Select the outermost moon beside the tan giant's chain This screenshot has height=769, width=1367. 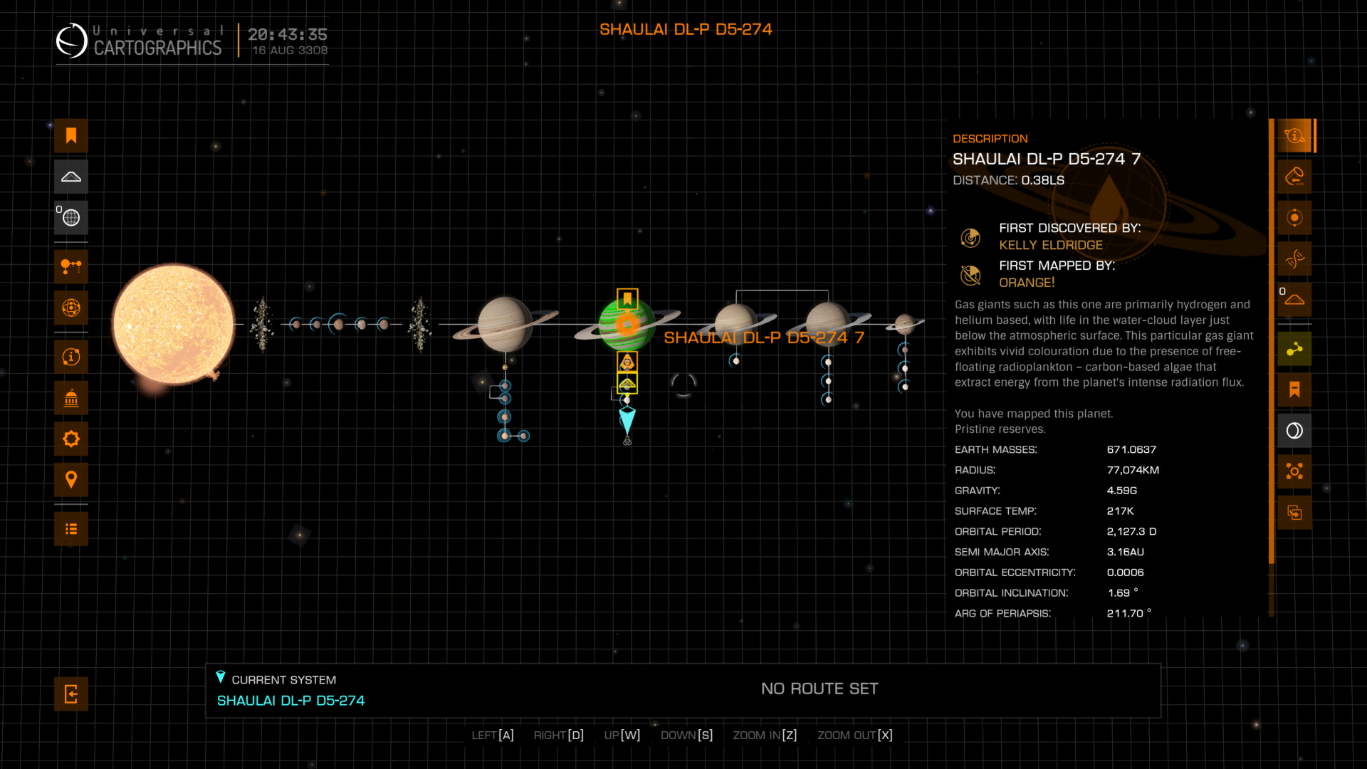pyautogui.click(x=524, y=436)
